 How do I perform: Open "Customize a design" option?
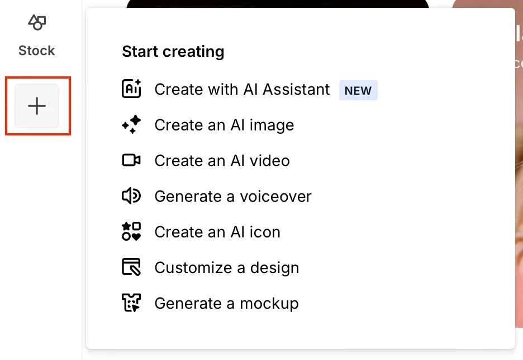click(226, 267)
